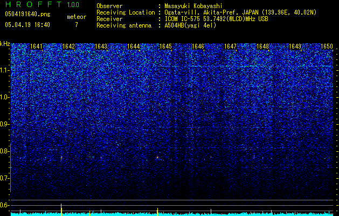Select antenna value A504HB(yagi 4el)

pos(190,25)
